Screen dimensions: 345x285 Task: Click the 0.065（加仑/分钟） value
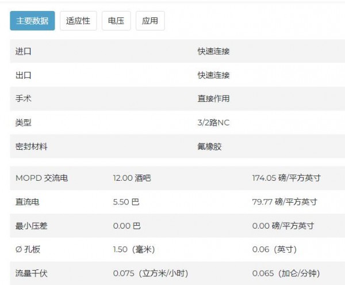286,273
